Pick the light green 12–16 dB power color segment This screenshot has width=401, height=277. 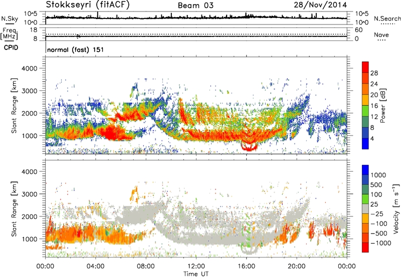365,111
